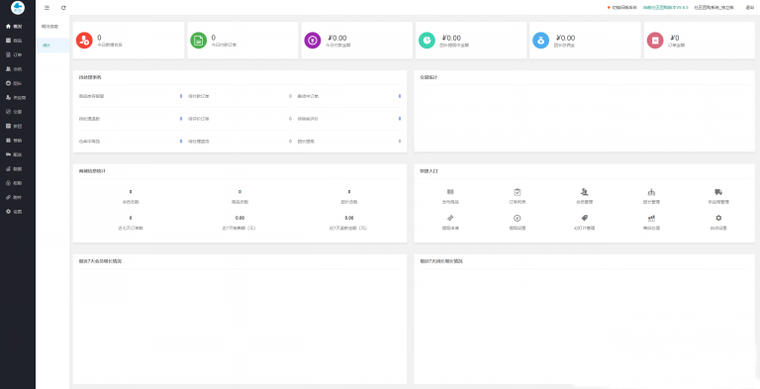Click the green order icon on the second stat card
The image size is (760, 389).
[198, 41]
